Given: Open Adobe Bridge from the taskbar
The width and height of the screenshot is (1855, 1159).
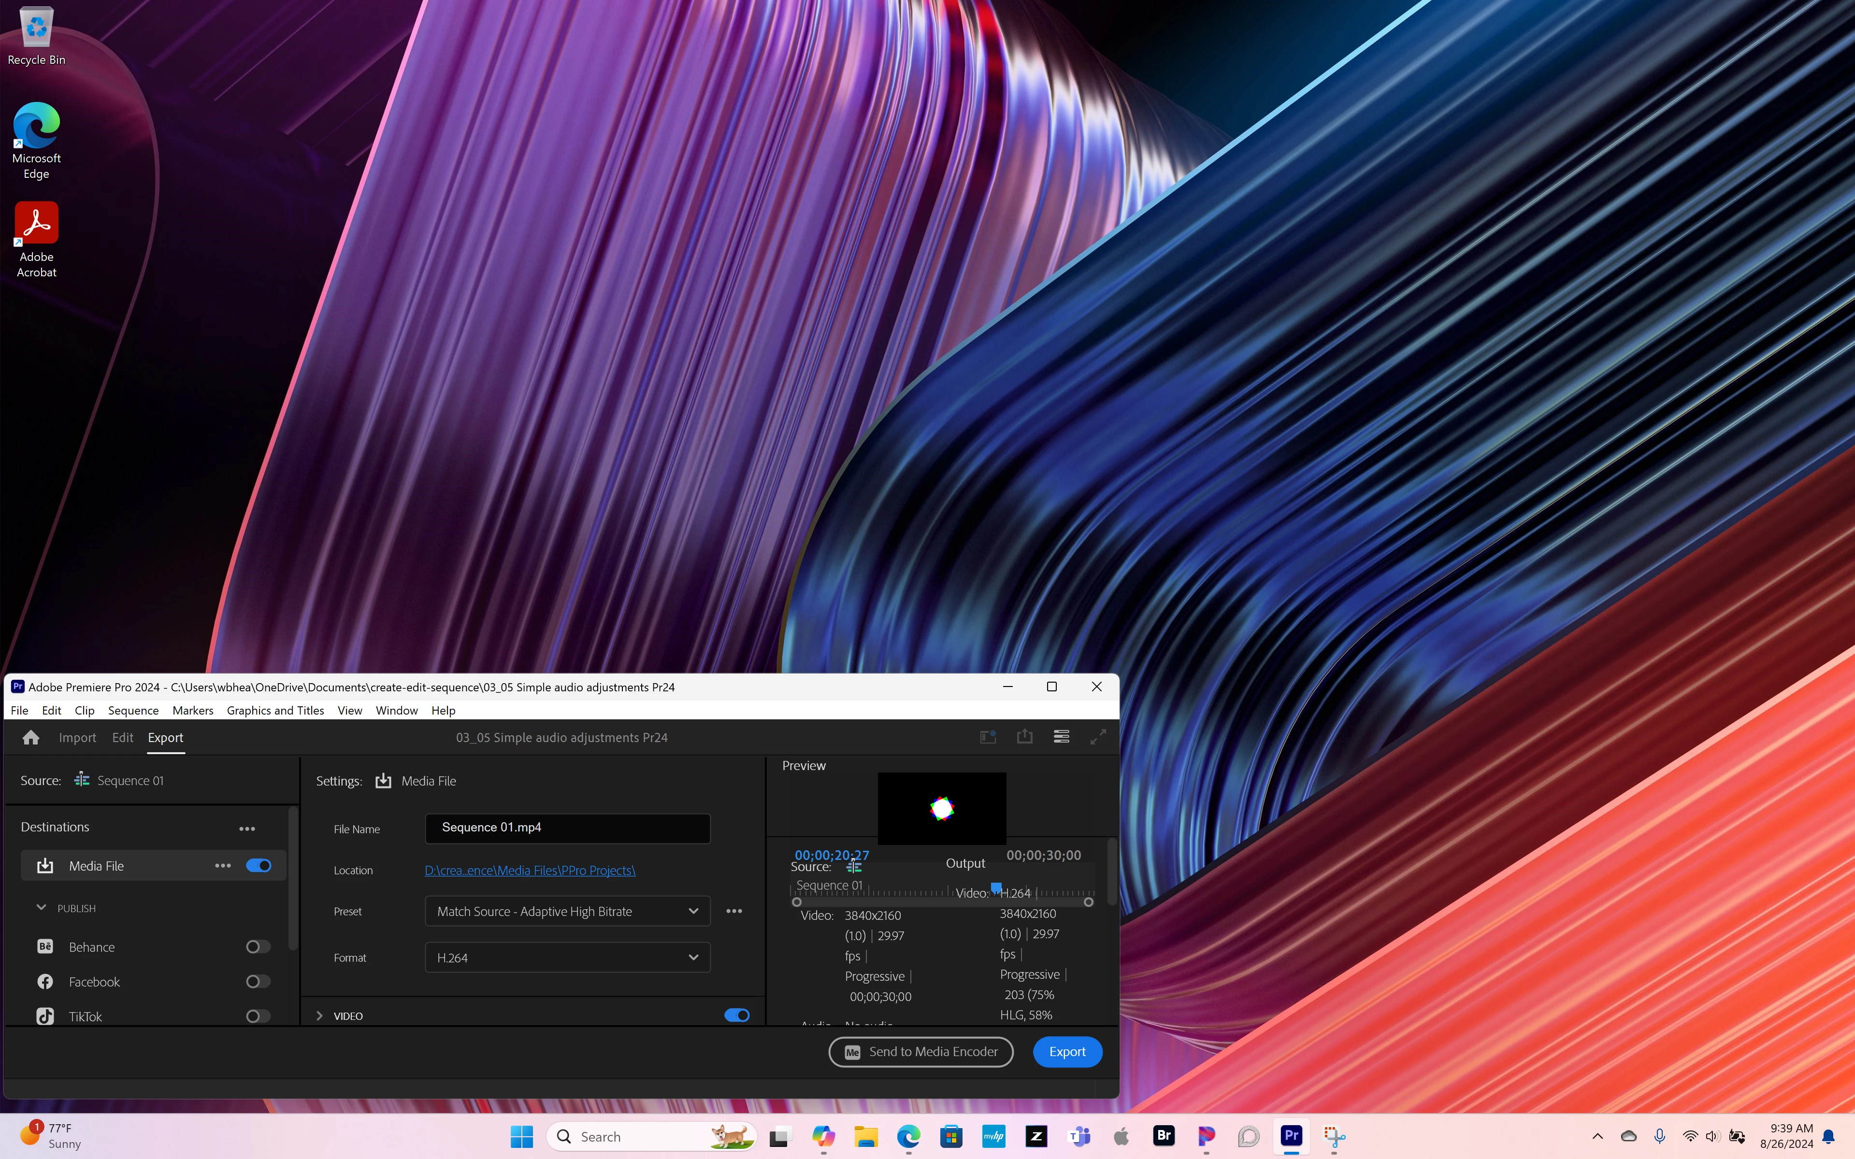Looking at the screenshot, I should [1164, 1136].
